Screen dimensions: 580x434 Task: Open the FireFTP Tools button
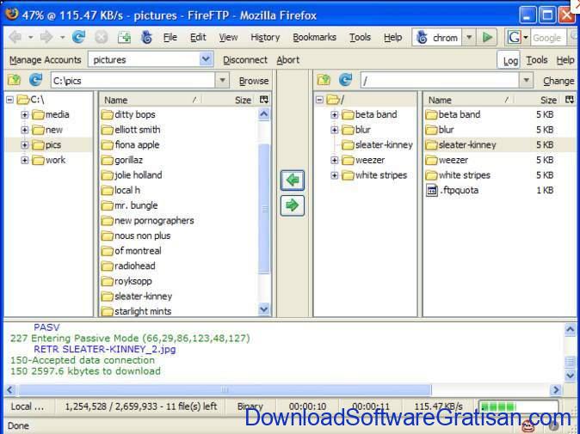point(537,60)
